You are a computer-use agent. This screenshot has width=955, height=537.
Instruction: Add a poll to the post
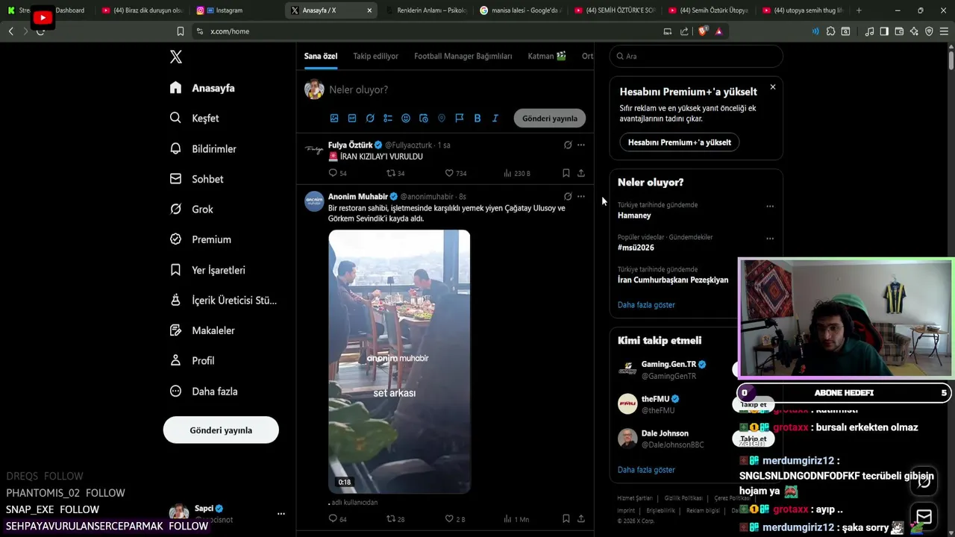388,118
